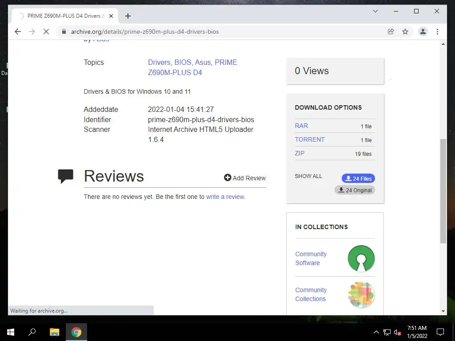Click the write a review link
Viewport: 455px width, 341px height.
[225, 197]
